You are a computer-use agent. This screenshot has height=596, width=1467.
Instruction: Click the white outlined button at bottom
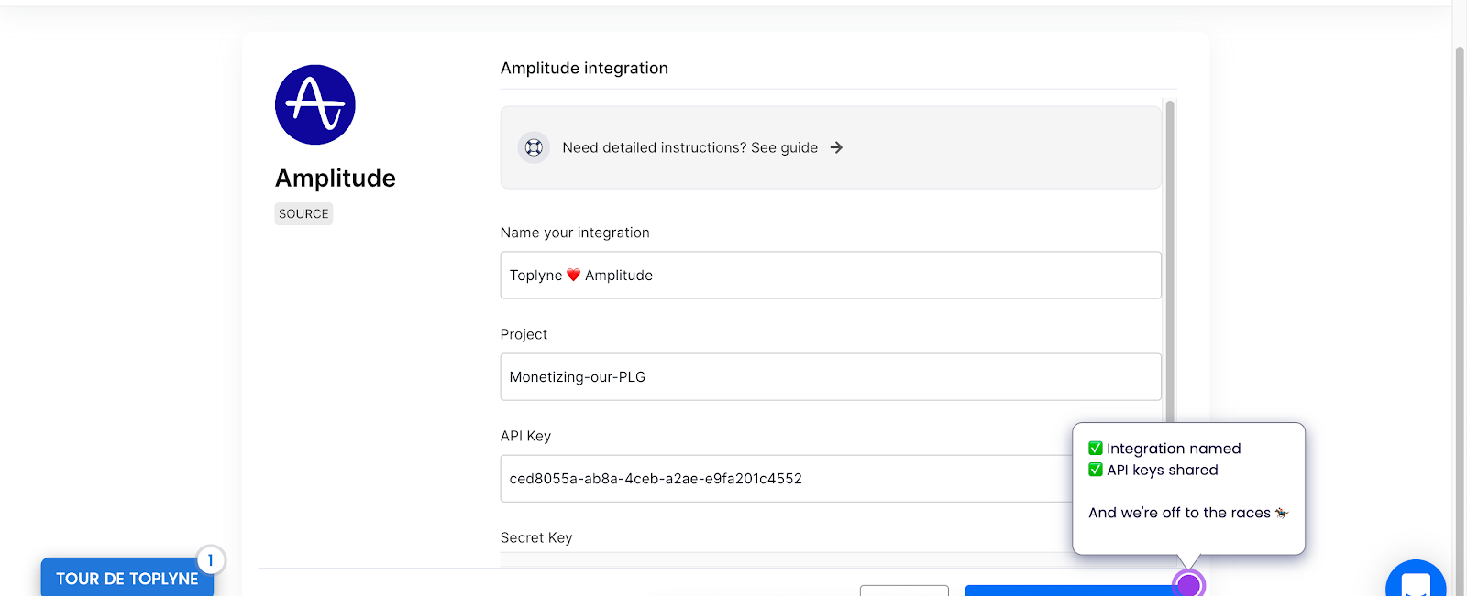click(904, 591)
